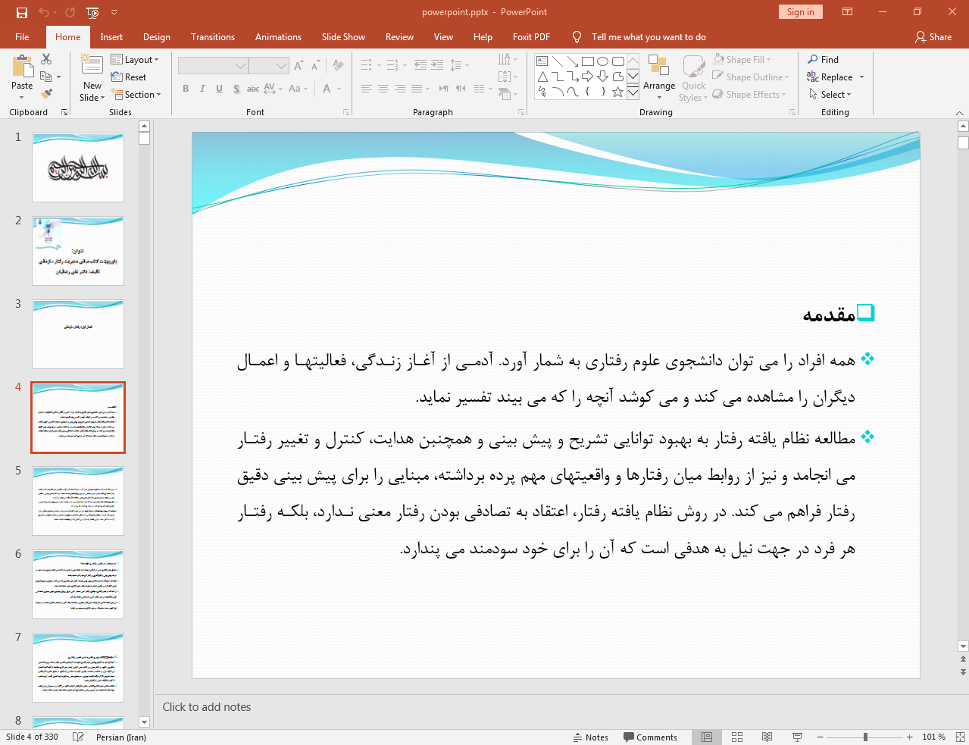Expand shapes gallery More arrow
The width and height of the screenshot is (969, 745).
click(x=633, y=92)
